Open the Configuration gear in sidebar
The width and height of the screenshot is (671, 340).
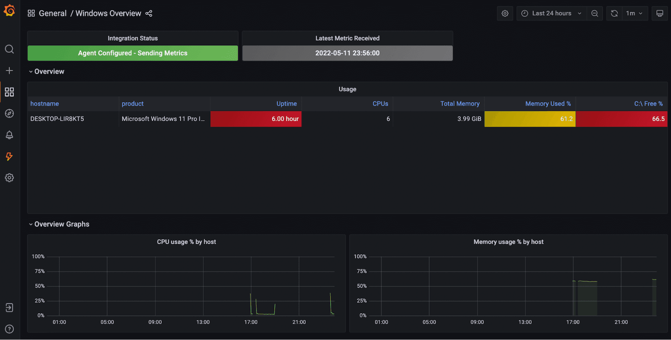click(x=9, y=178)
